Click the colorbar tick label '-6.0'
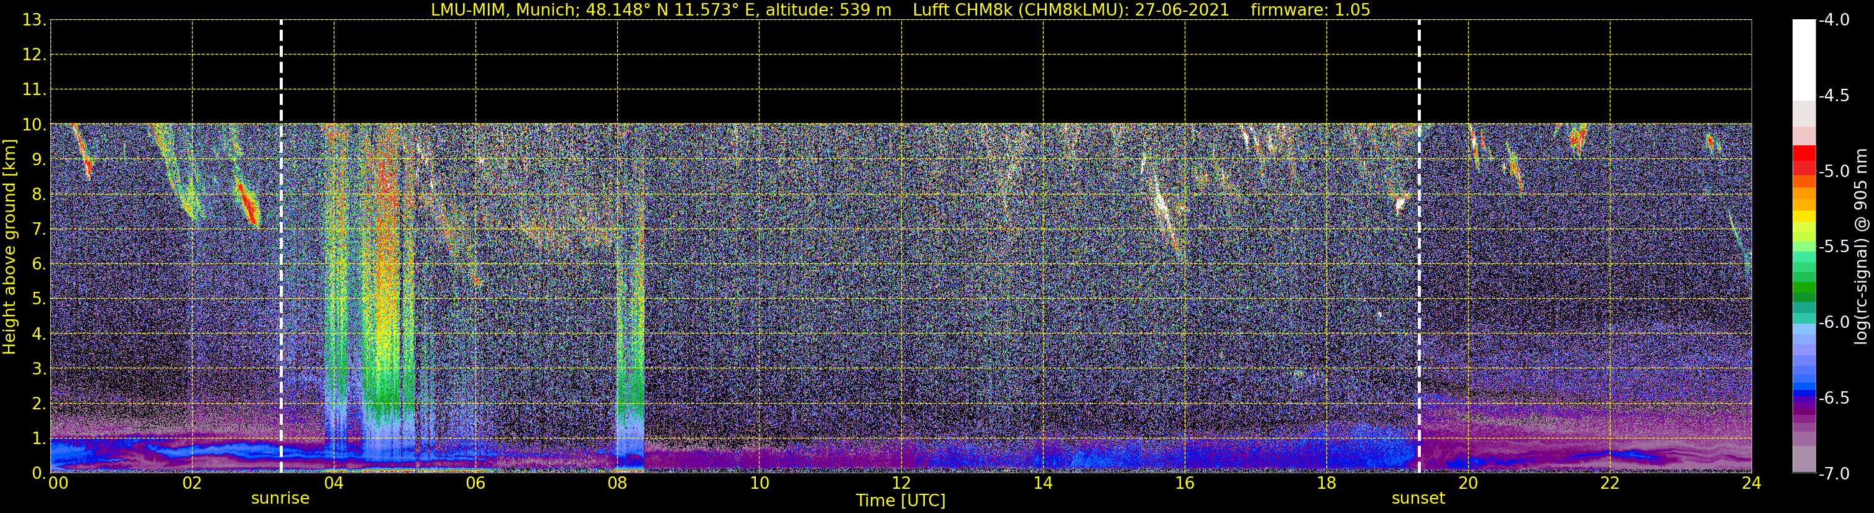Screen dimensions: 1874x513 point(1833,322)
